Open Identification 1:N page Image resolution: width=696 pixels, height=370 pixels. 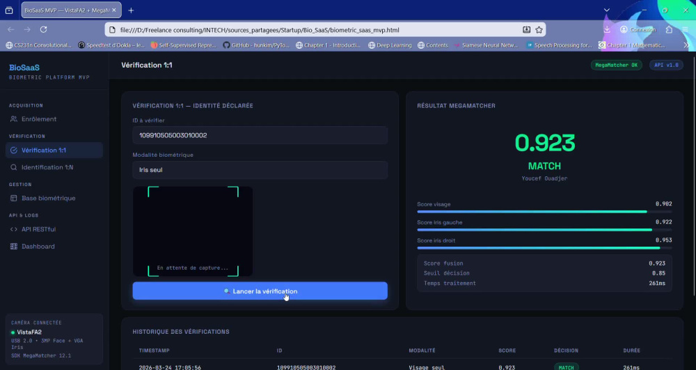pos(54,167)
